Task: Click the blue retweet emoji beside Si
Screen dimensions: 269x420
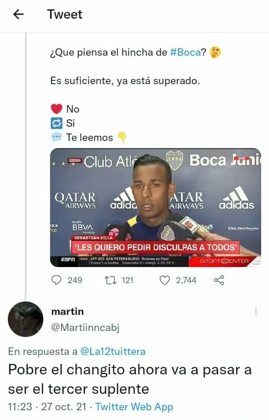Action: click(57, 123)
